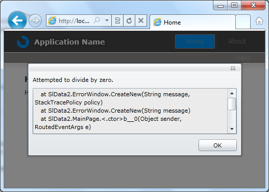Screen dimensions: 269x192
Task: Click the login link
Action: [242, 58]
